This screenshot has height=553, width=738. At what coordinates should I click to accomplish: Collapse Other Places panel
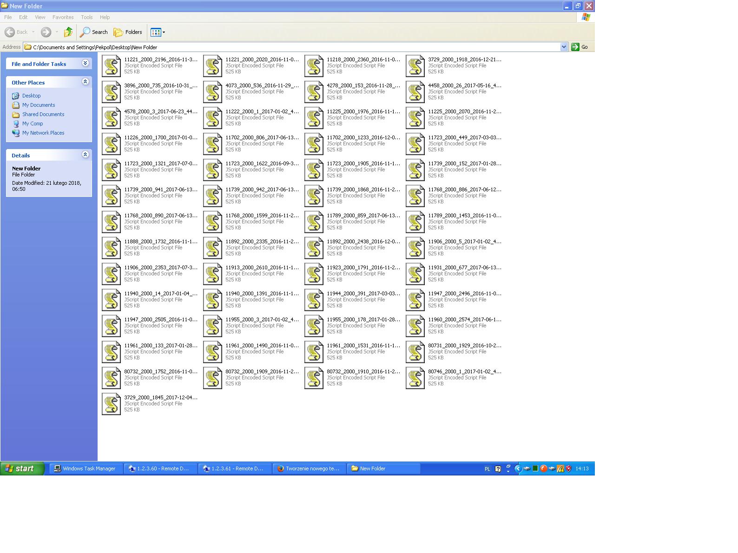coord(86,82)
